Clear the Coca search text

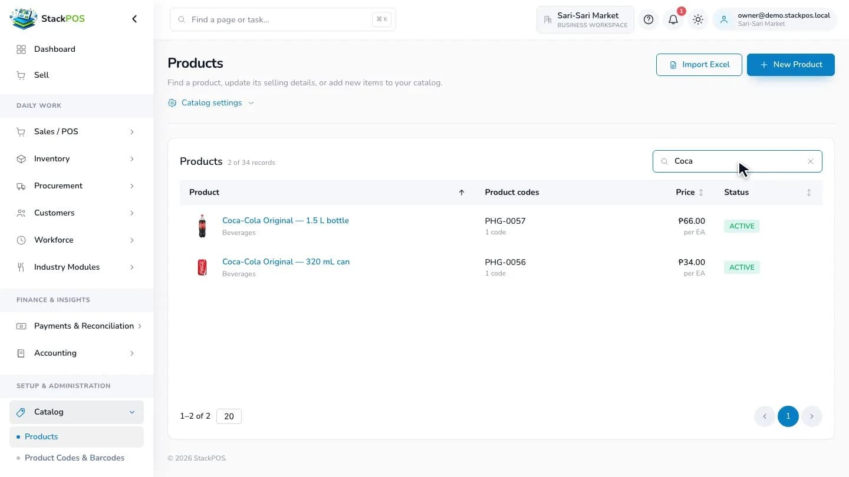pos(811,161)
